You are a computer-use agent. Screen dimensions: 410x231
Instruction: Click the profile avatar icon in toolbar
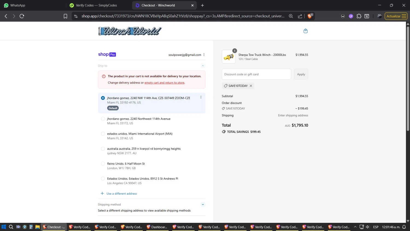pos(379,16)
